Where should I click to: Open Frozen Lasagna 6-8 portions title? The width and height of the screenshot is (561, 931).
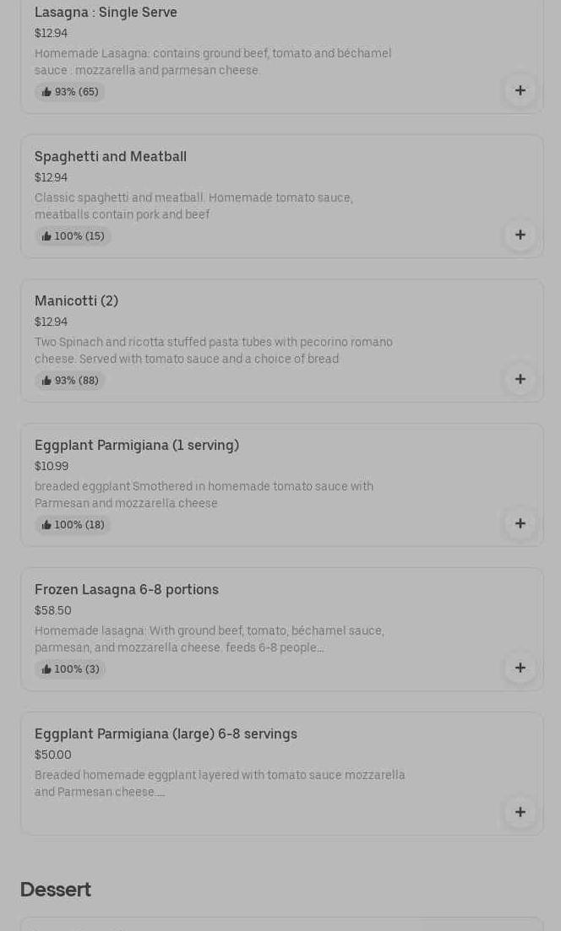(127, 589)
